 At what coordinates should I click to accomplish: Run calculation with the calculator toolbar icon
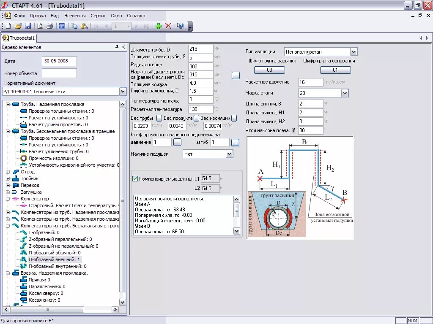coord(62,26)
